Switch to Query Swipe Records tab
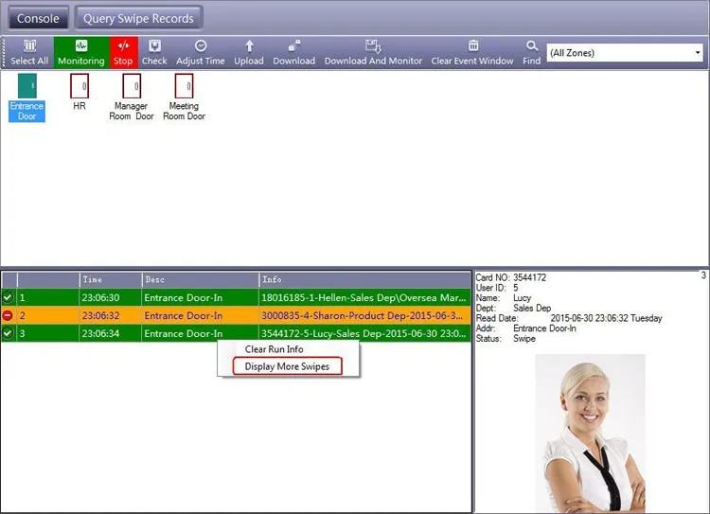The height and width of the screenshot is (514, 710). pos(138,19)
